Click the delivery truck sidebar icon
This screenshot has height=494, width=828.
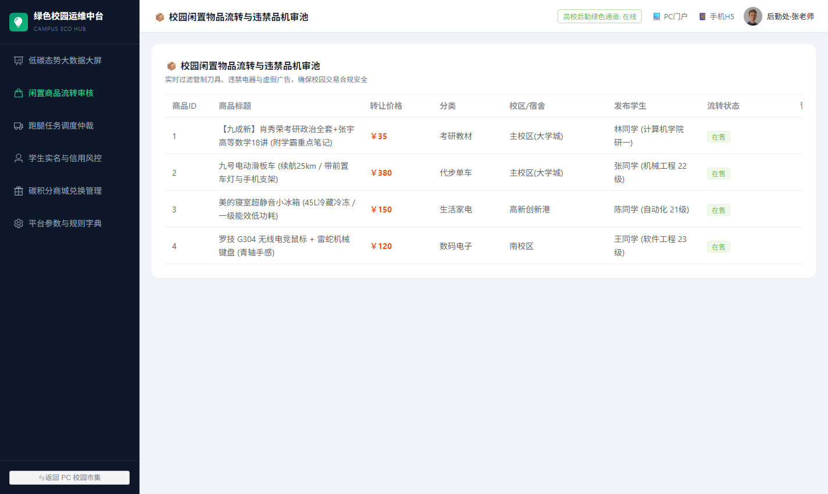point(19,126)
